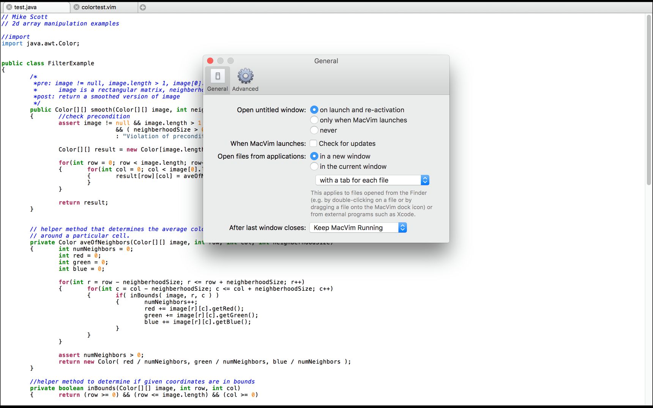Open the Advanced preferences gear icon
This screenshot has width=653, height=408.
coord(245,80)
